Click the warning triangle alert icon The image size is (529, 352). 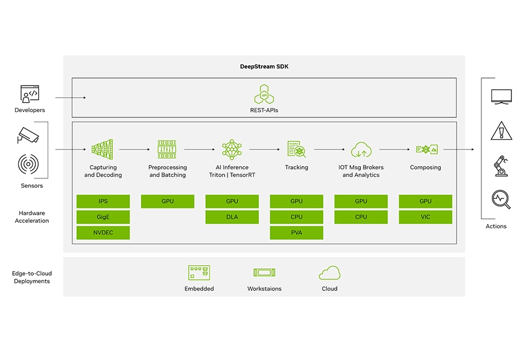point(501,130)
